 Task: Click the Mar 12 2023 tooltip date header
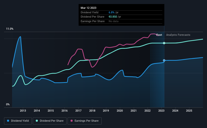click(x=88, y=8)
